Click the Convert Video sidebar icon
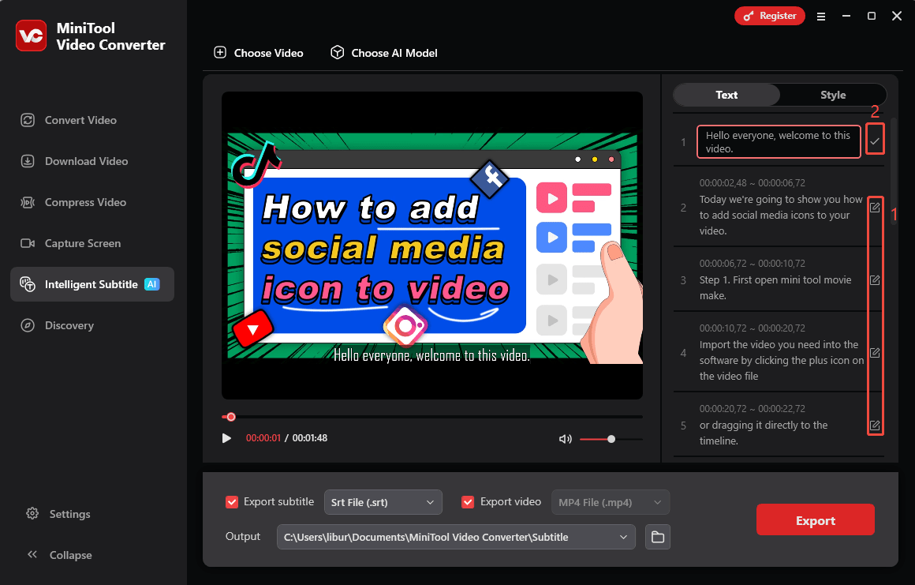Viewport: 915px width, 585px height. [28, 120]
